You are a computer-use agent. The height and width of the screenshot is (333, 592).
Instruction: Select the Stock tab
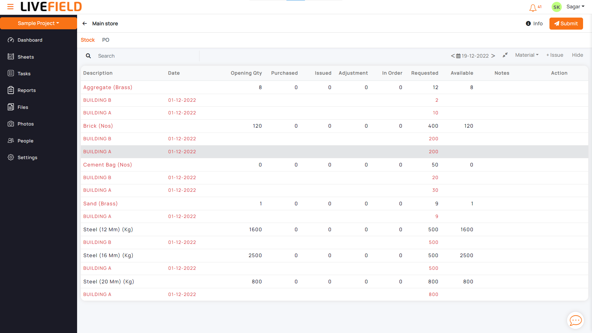88,40
